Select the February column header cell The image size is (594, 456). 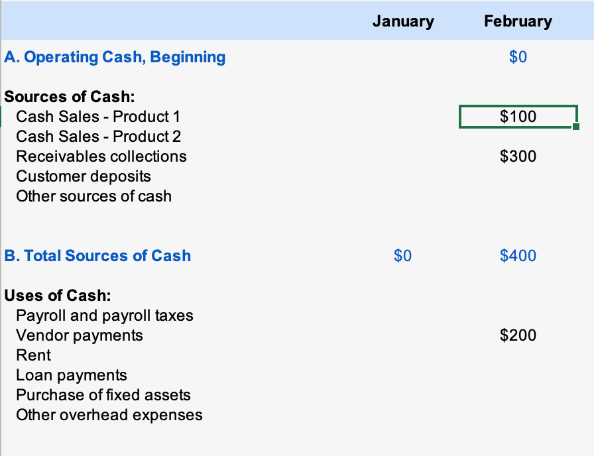click(x=518, y=21)
